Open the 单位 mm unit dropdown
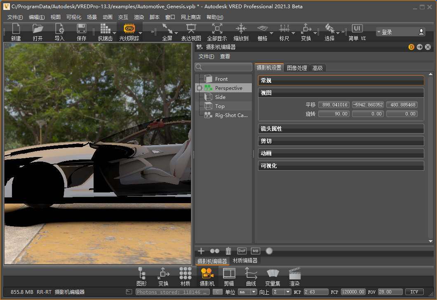 point(247,292)
